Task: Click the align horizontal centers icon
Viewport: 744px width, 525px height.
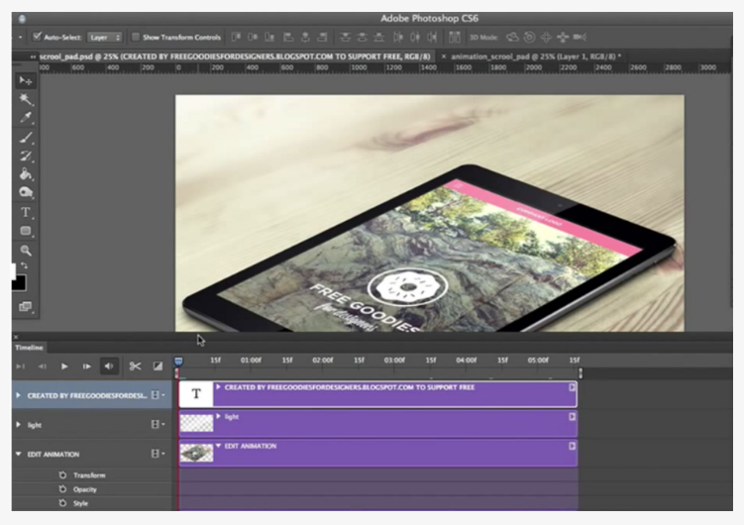Action: [305, 37]
